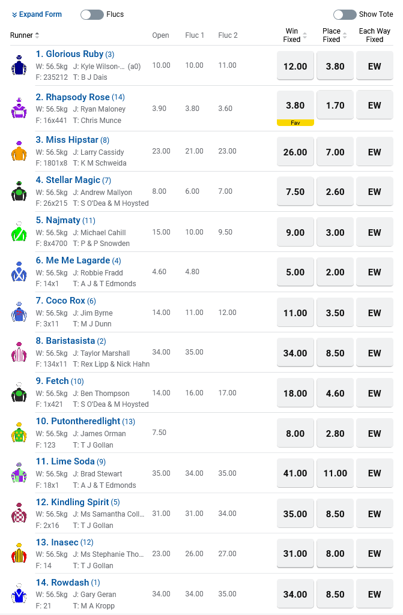This screenshot has width=403, height=615.
Task: Click Me Me Lagarde's blue silks icon
Action: [x=19, y=272]
